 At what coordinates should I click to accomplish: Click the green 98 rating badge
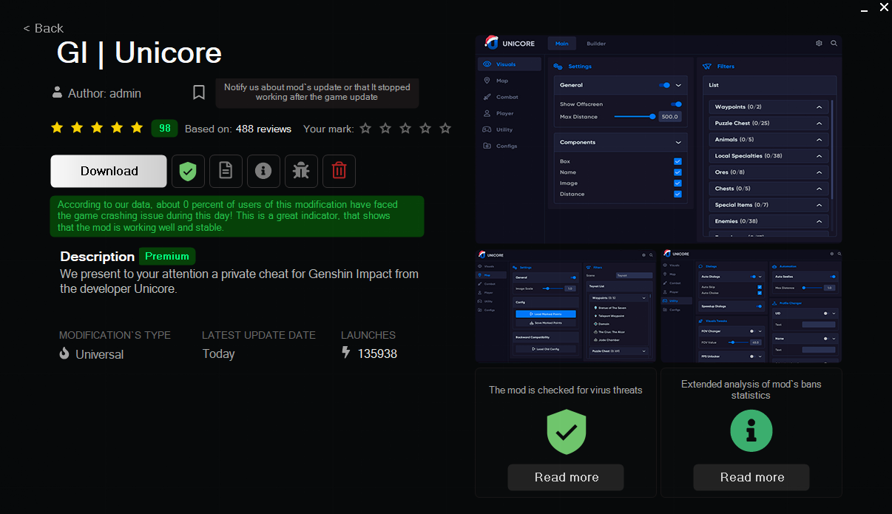[164, 128]
